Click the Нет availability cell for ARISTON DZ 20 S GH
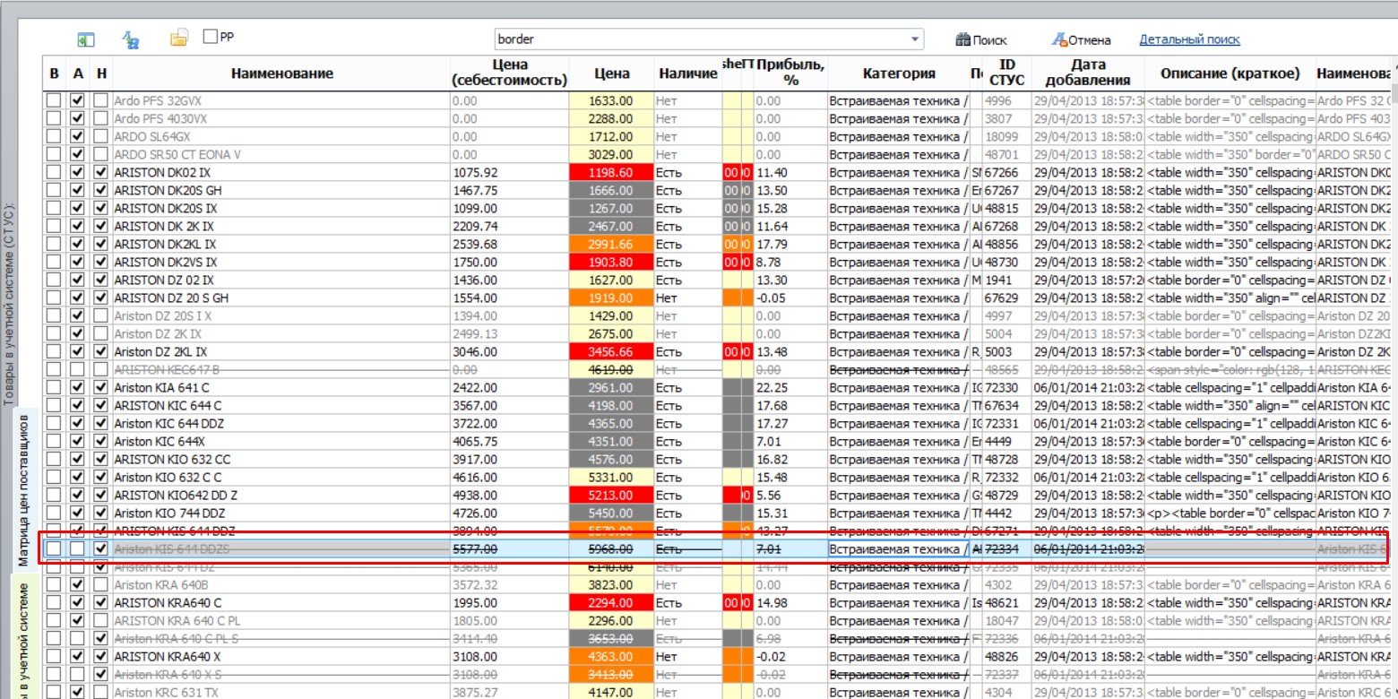 pos(687,298)
